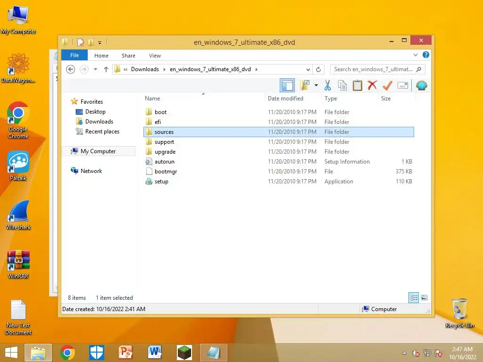Go back with the Back arrow
The image size is (483, 362).
point(71,69)
